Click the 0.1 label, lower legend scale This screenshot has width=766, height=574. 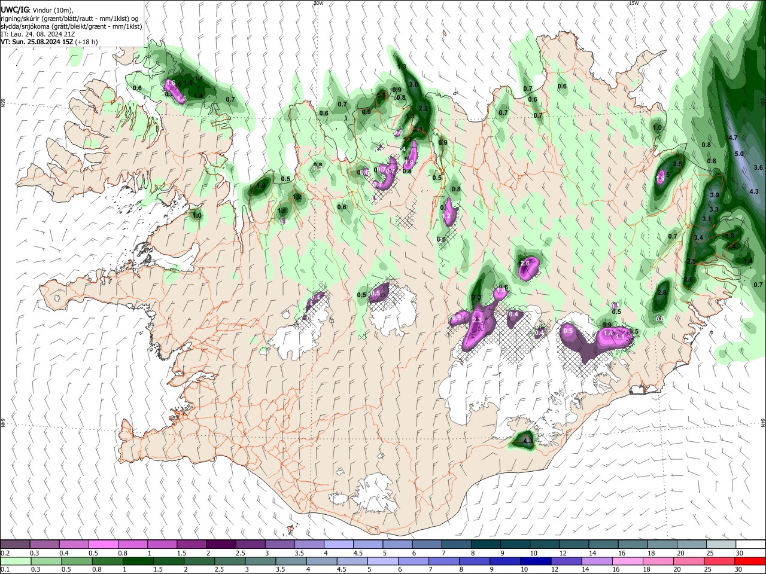(x=5, y=570)
